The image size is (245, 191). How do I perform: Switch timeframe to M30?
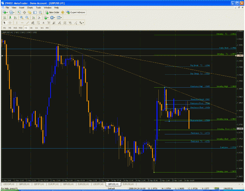[x=20, y=28]
